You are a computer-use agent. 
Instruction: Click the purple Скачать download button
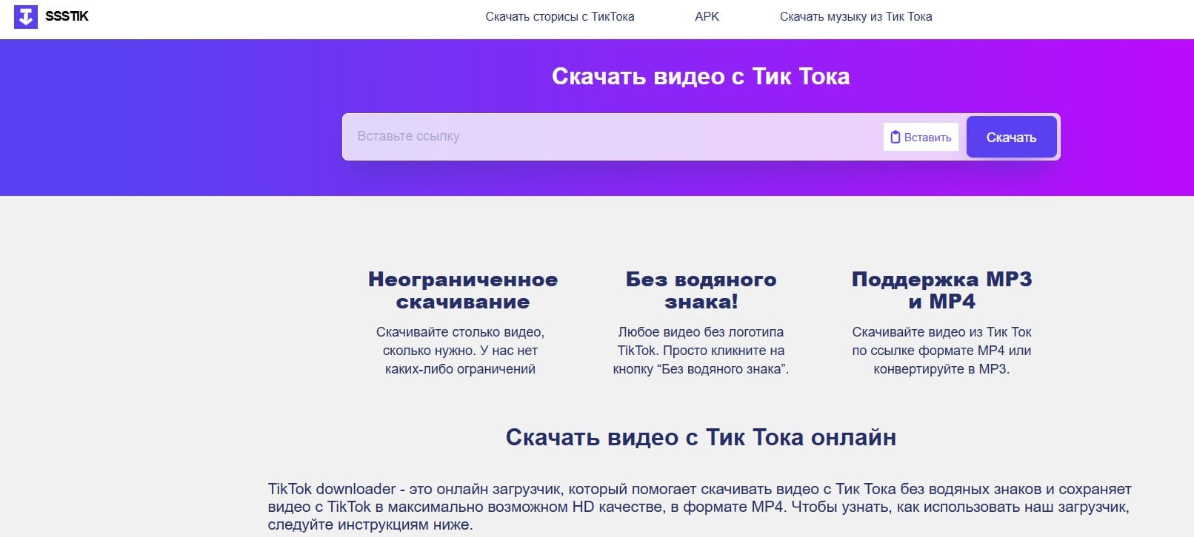tap(1011, 137)
